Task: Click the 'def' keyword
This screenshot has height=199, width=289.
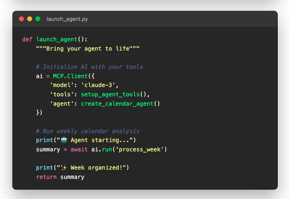Action: point(27,39)
